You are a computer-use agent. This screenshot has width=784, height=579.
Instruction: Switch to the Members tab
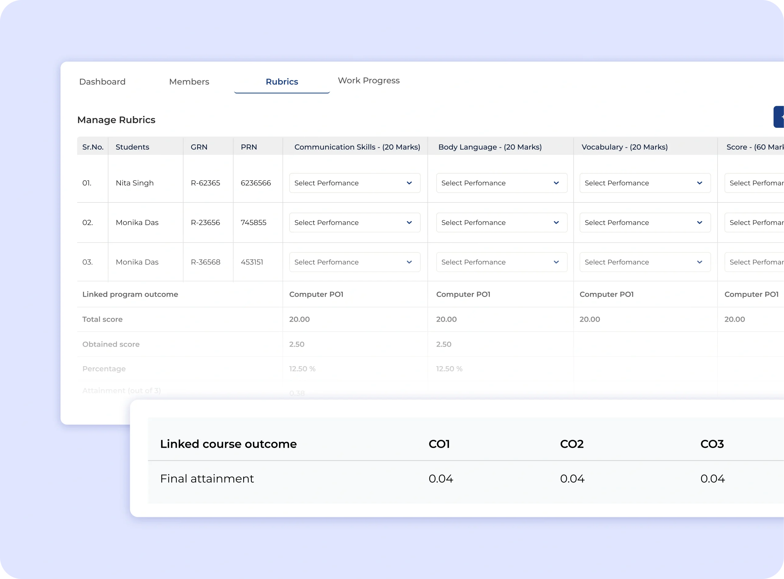tap(189, 82)
